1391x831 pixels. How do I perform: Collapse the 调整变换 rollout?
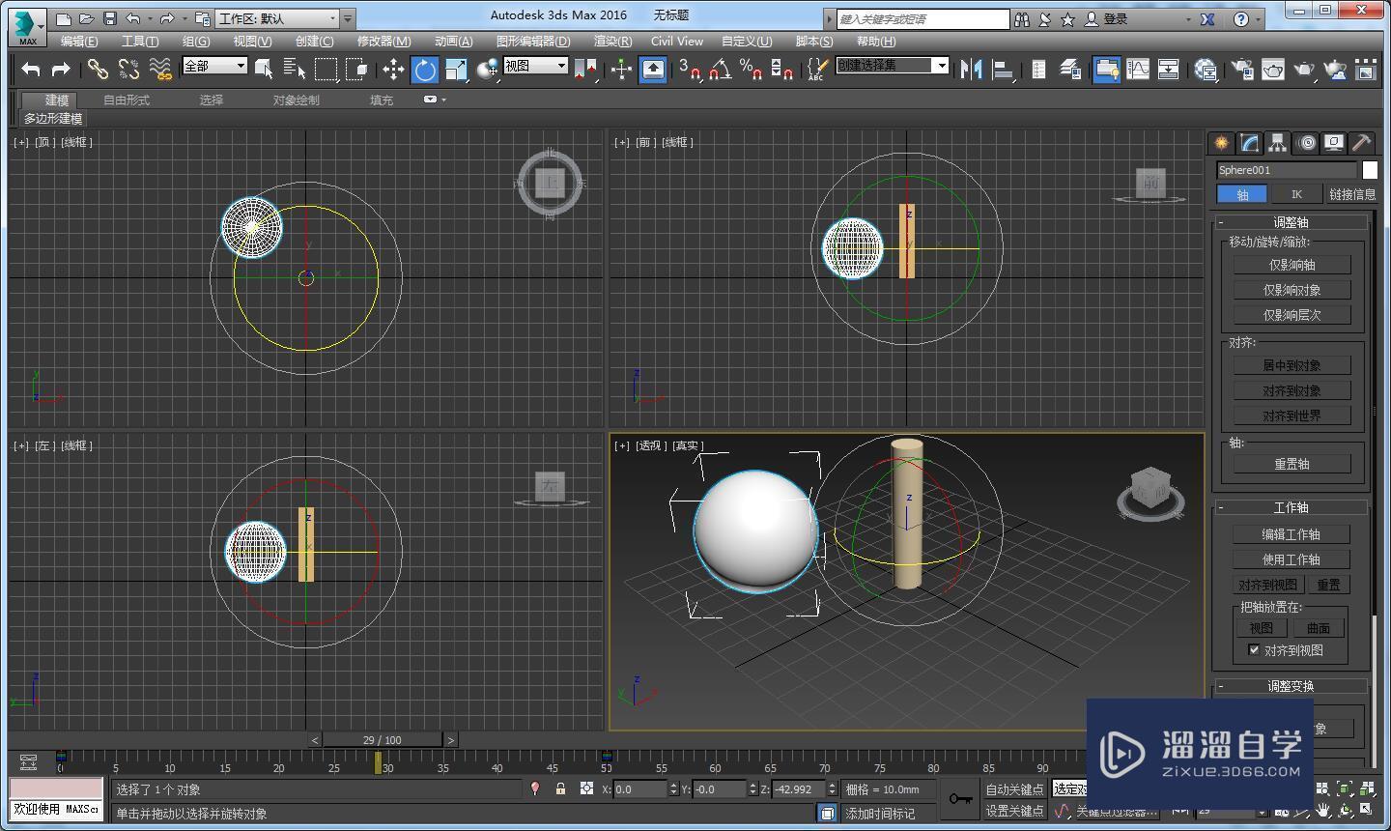point(1291,686)
